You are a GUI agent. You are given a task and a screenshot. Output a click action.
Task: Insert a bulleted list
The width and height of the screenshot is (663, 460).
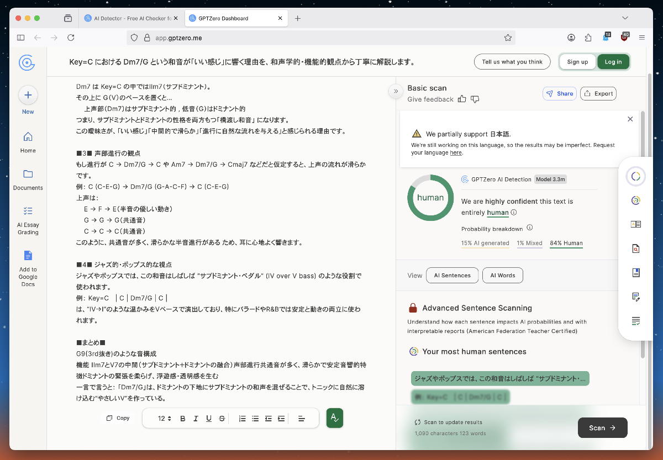click(x=255, y=419)
